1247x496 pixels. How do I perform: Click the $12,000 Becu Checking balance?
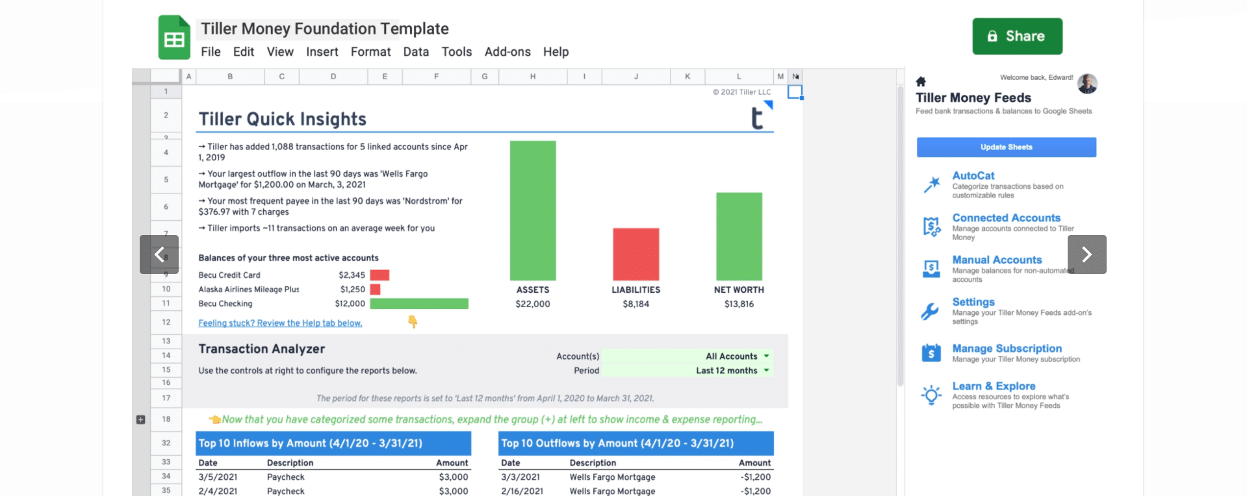coord(350,304)
